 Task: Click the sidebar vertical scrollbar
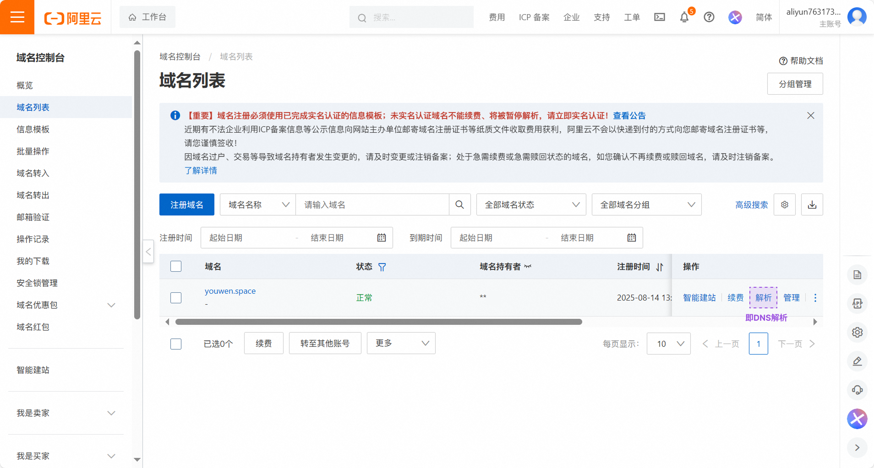click(x=137, y=185)
